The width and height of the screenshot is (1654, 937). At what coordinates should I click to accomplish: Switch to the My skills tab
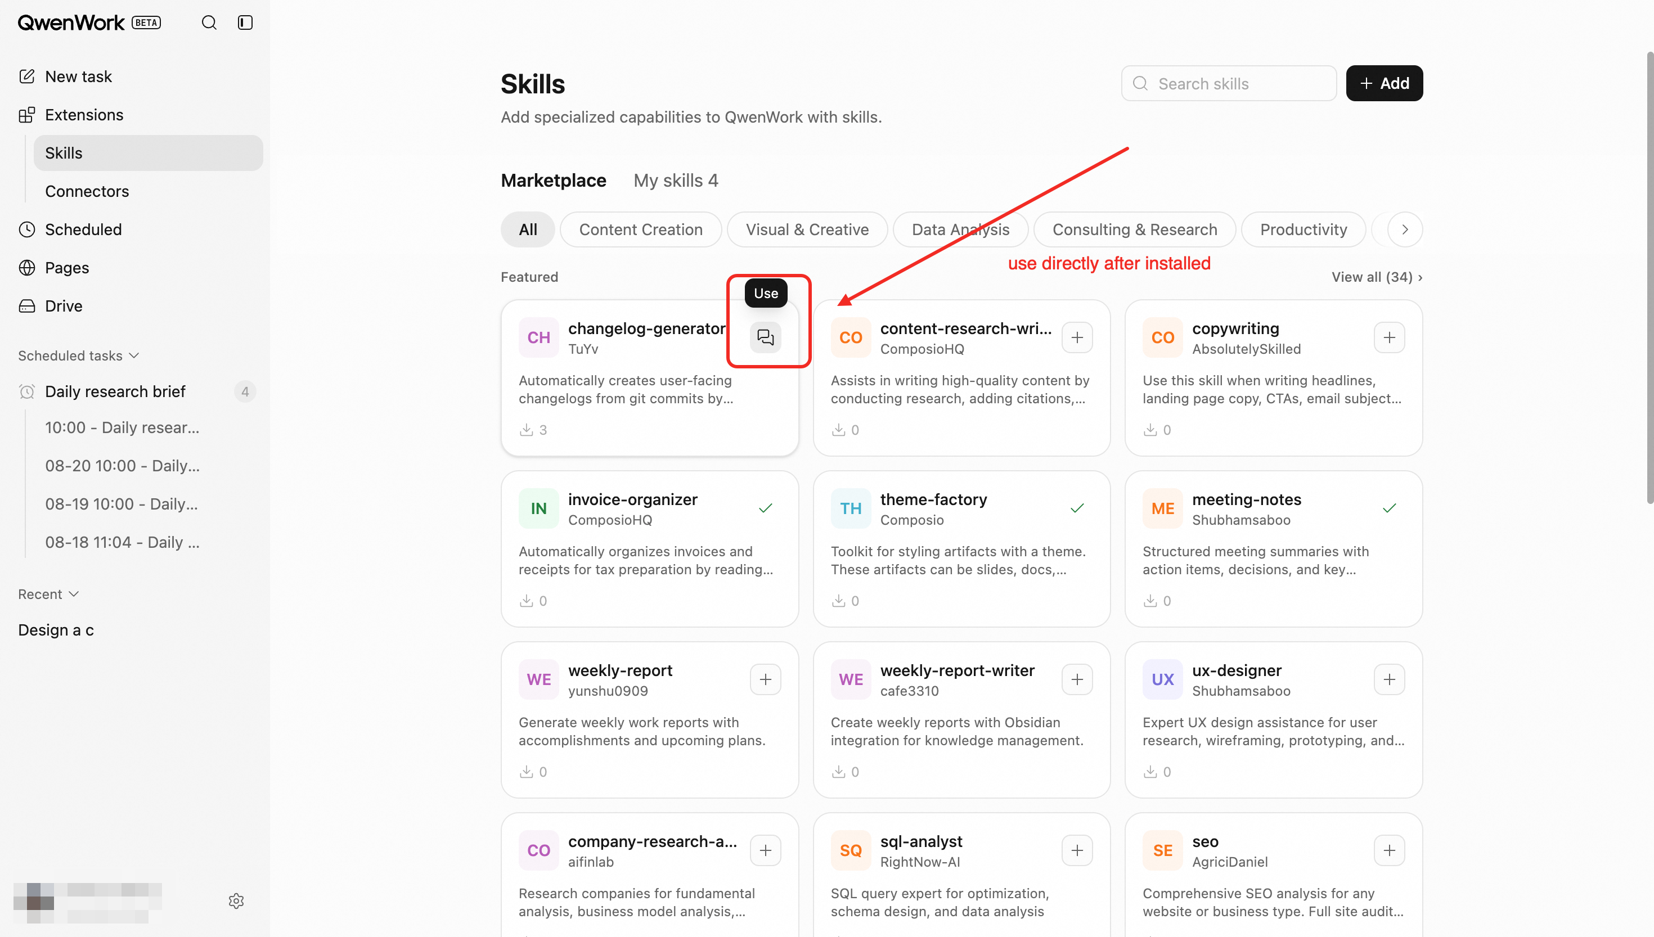click(676, 180)
